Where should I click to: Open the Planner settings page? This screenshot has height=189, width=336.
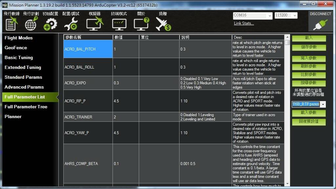pyautogui.click(x=13, y=117)
